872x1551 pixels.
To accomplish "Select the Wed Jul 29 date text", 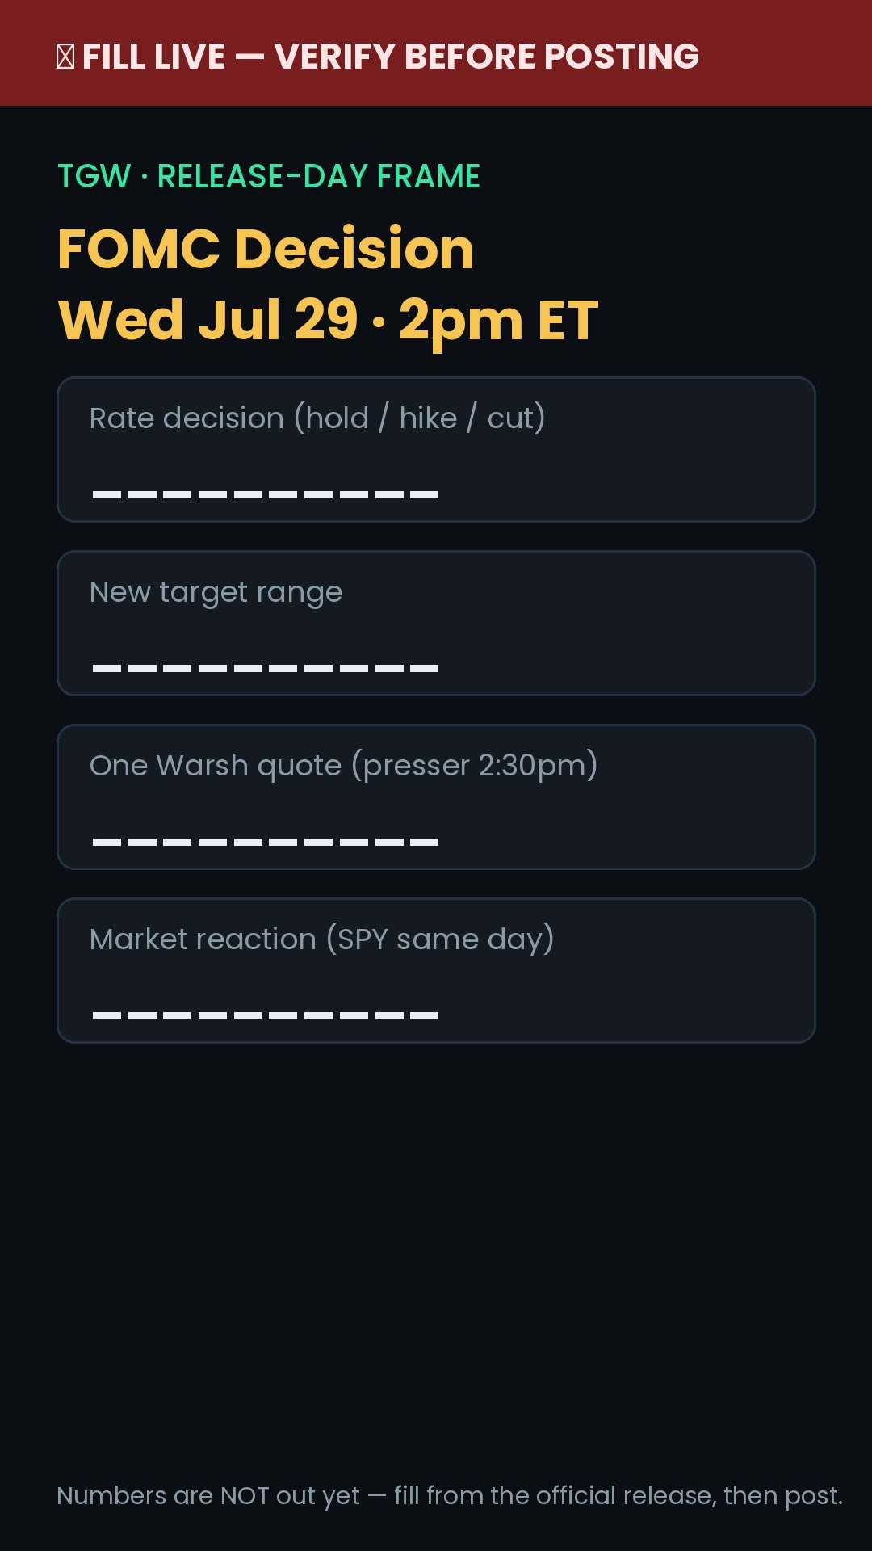I will pyautogui.click(x=208, y=320).
